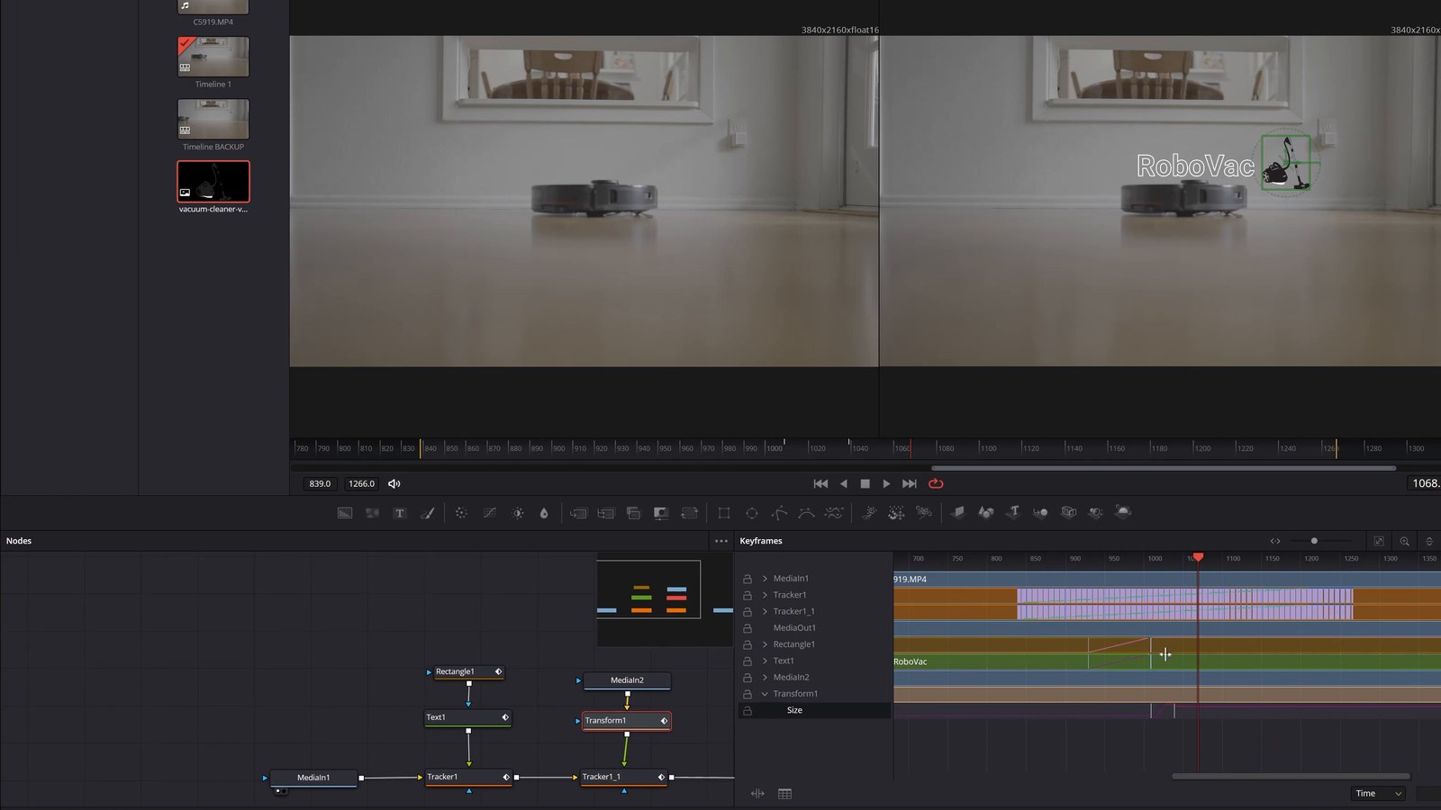
Task: Add an Ellipse mask from the toolbar
Action: tap(752, 513)
